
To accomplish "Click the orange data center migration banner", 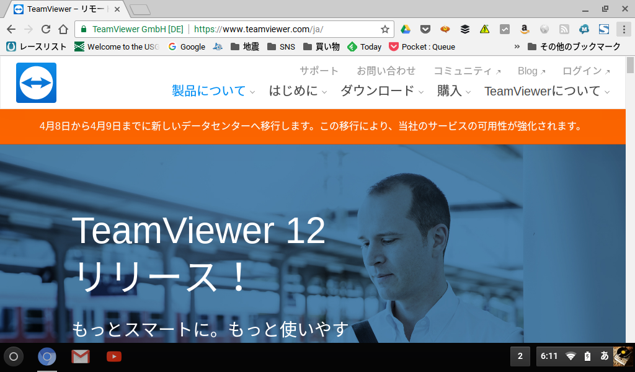I will pyautogui.click(x=313, y=126).
